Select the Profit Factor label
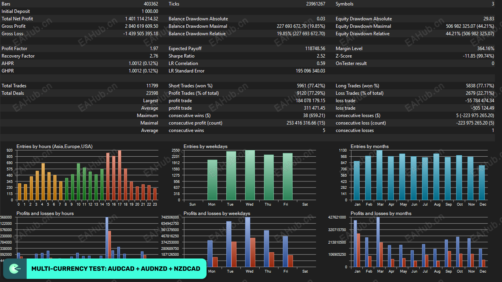The image size is (502, 282). (14, 49)
